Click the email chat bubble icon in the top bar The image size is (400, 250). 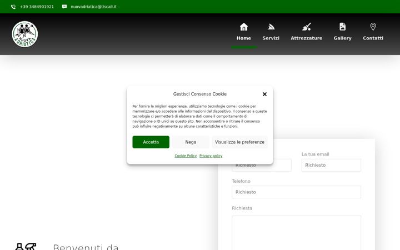(64, 7)
